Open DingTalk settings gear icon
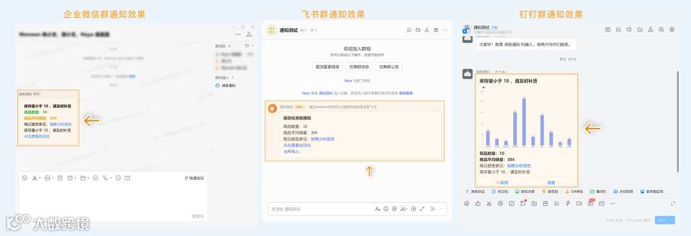The width and height of the screenshot is (691, 236). [672, 29]
